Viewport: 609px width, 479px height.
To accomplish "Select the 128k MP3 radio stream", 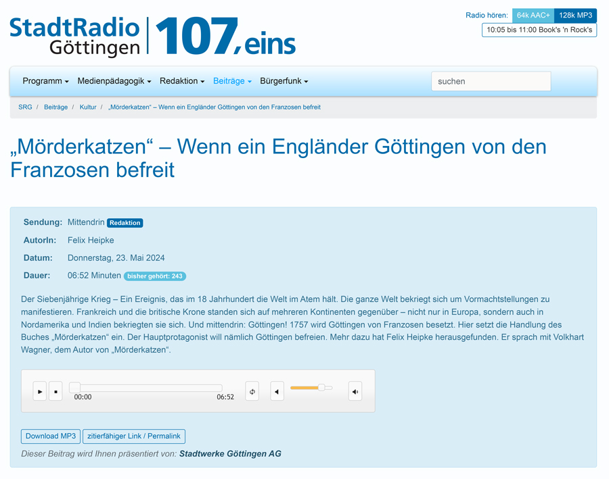I will tap(575, 15).
